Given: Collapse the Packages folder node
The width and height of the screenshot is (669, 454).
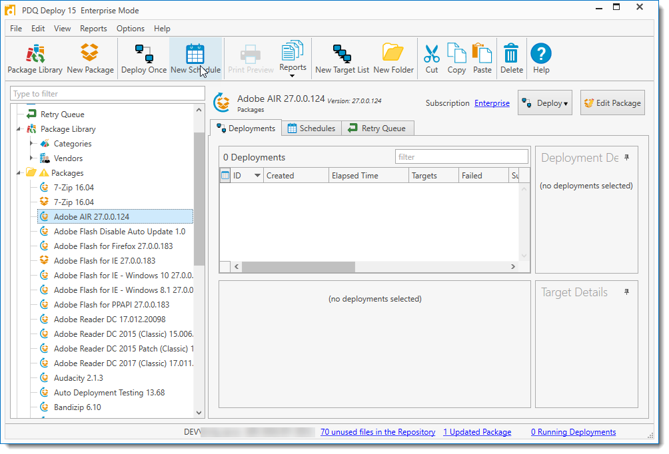Looking at the screenshot, I should (19, 172).
